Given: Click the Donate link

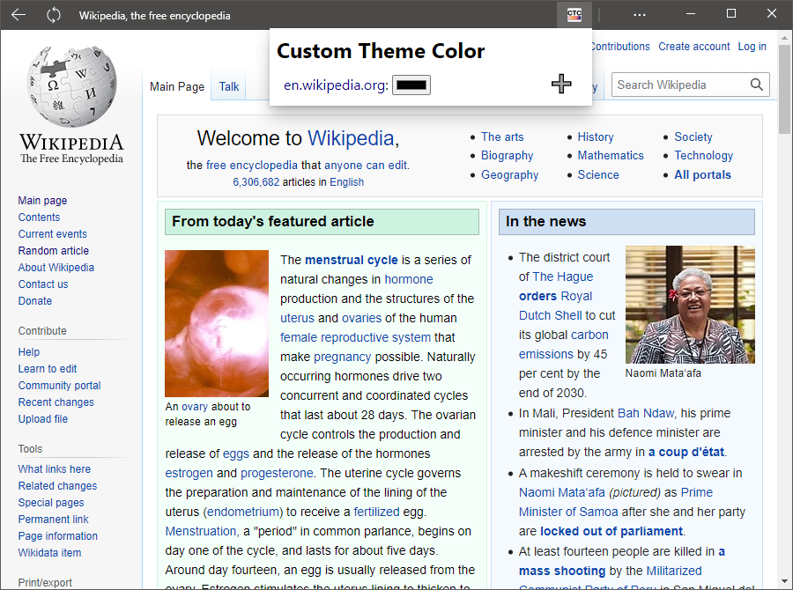Looking at the screenshot, I should click(x=34, y=300).
